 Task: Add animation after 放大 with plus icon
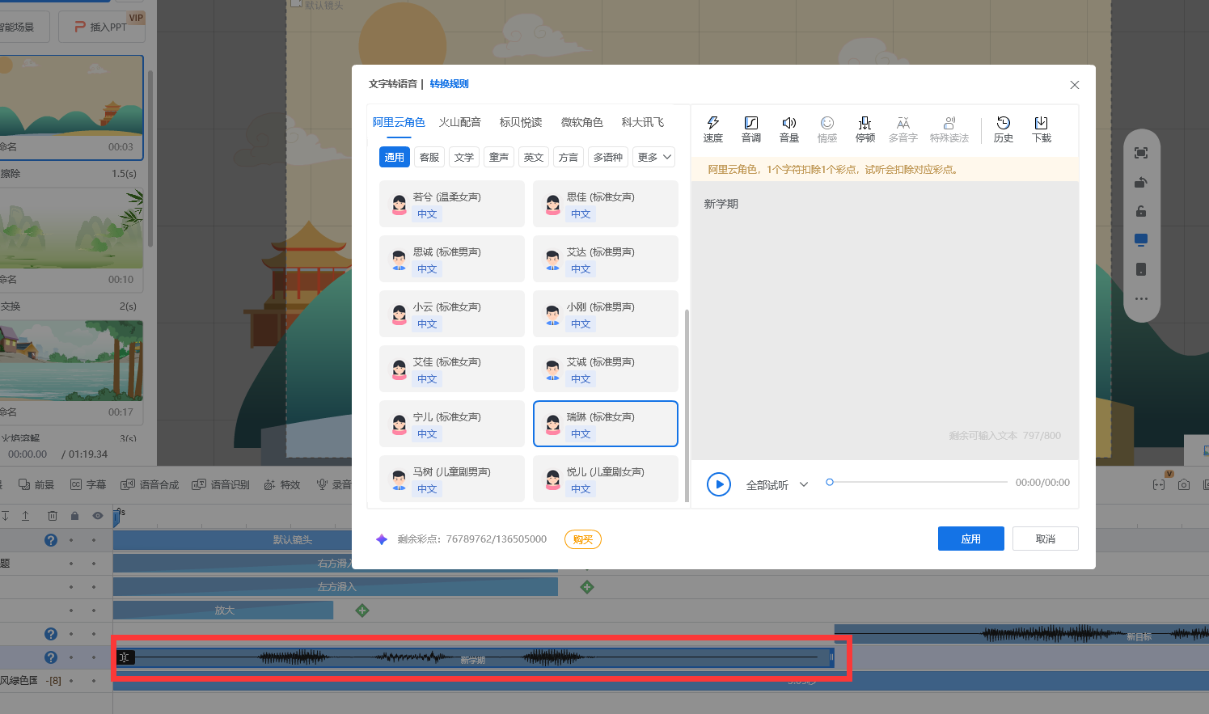pos(362,610)
